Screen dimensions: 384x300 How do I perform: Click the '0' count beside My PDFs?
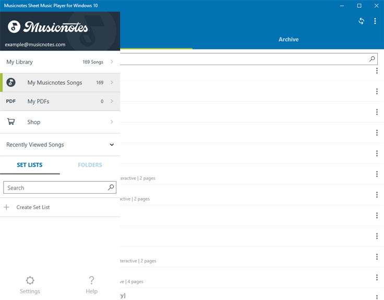coord(102,101)
